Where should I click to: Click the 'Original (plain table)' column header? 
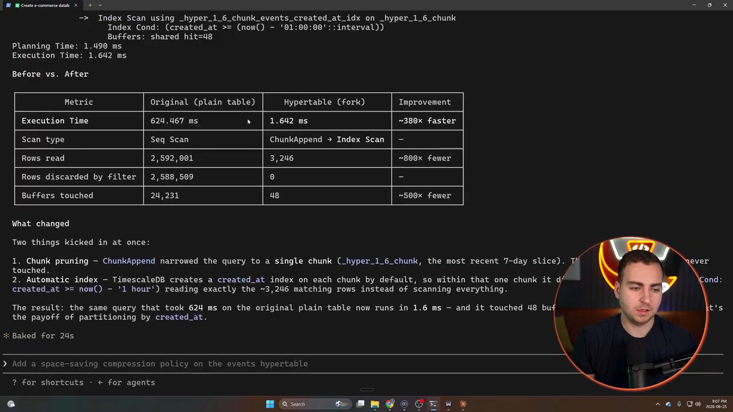203,102
